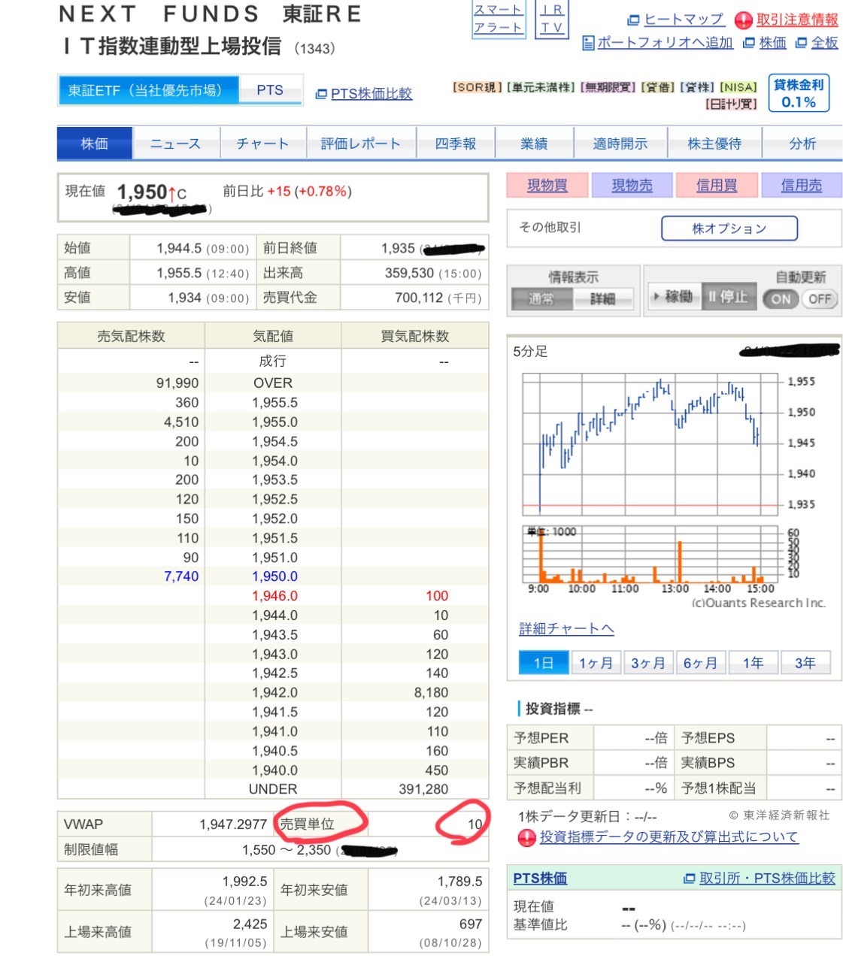This screenshot has width=843, height=956.
Task: Click the 停止 pause control
Action: point(728,297)
